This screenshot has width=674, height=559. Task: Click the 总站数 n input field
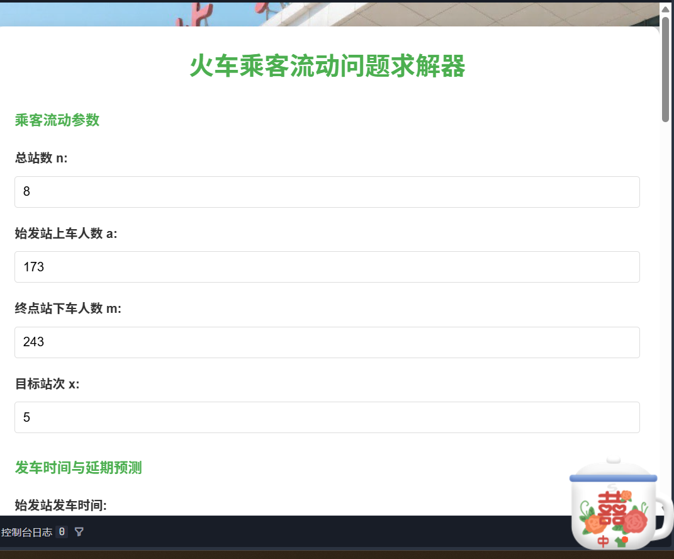click(327, 192)
